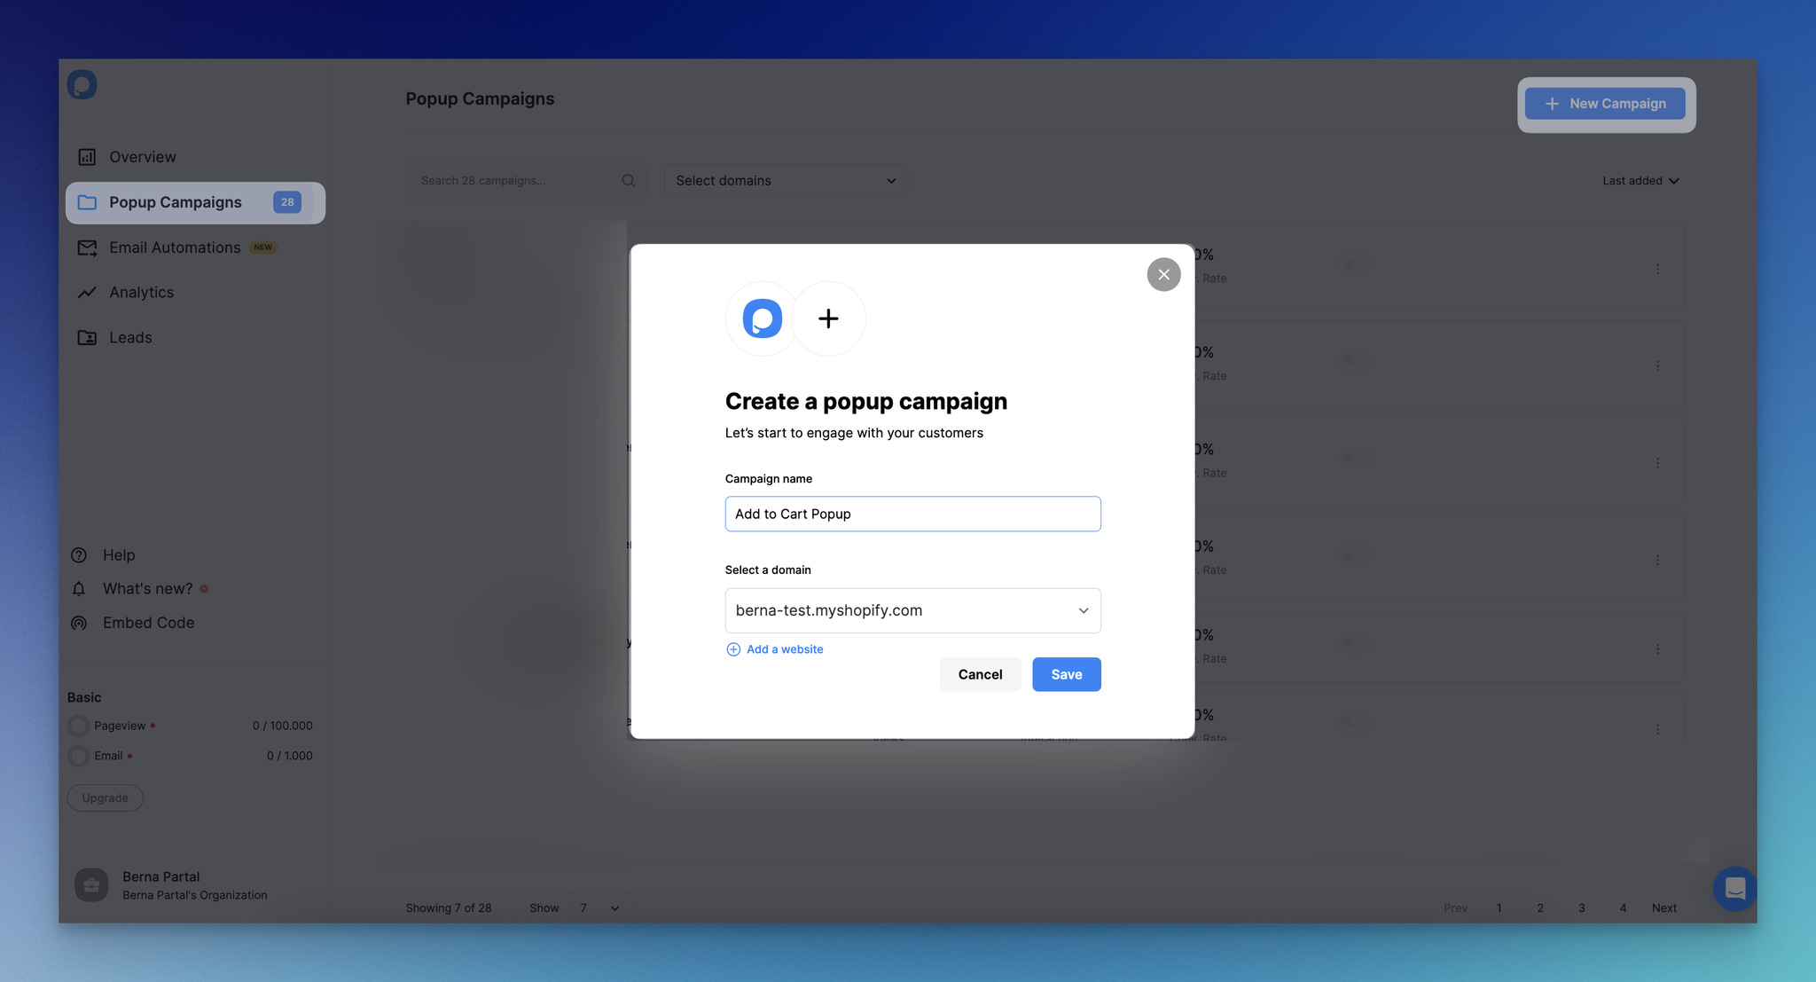Click the Help sidebar icon
Viewport: 1816px width, 982px height.
[x=79, y=554]
